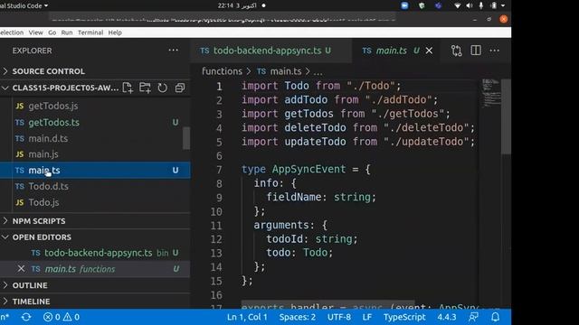This screenshot has height=325, width=579.
Task: Open the feedback icon in status bar
Action: pyautogui.click(x=473, y=317)
